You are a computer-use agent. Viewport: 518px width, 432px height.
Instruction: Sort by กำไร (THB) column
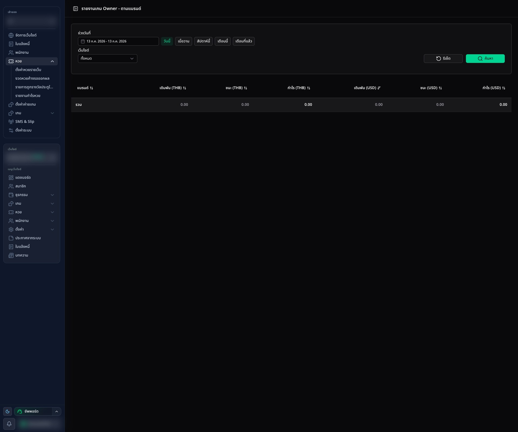299,88
